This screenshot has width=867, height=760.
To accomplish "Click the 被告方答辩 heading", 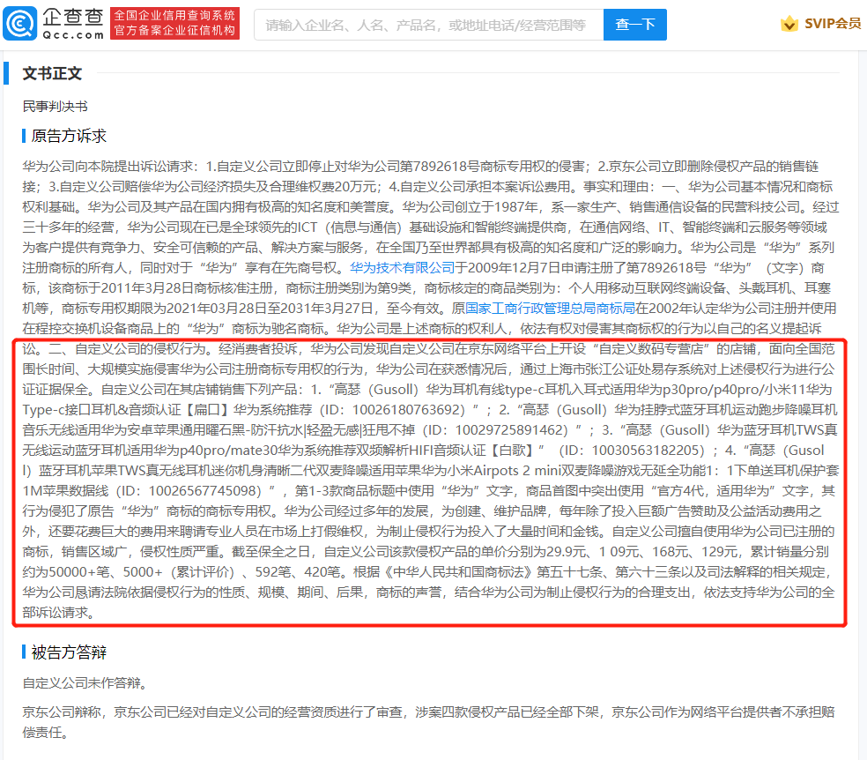I will [69, 652].
